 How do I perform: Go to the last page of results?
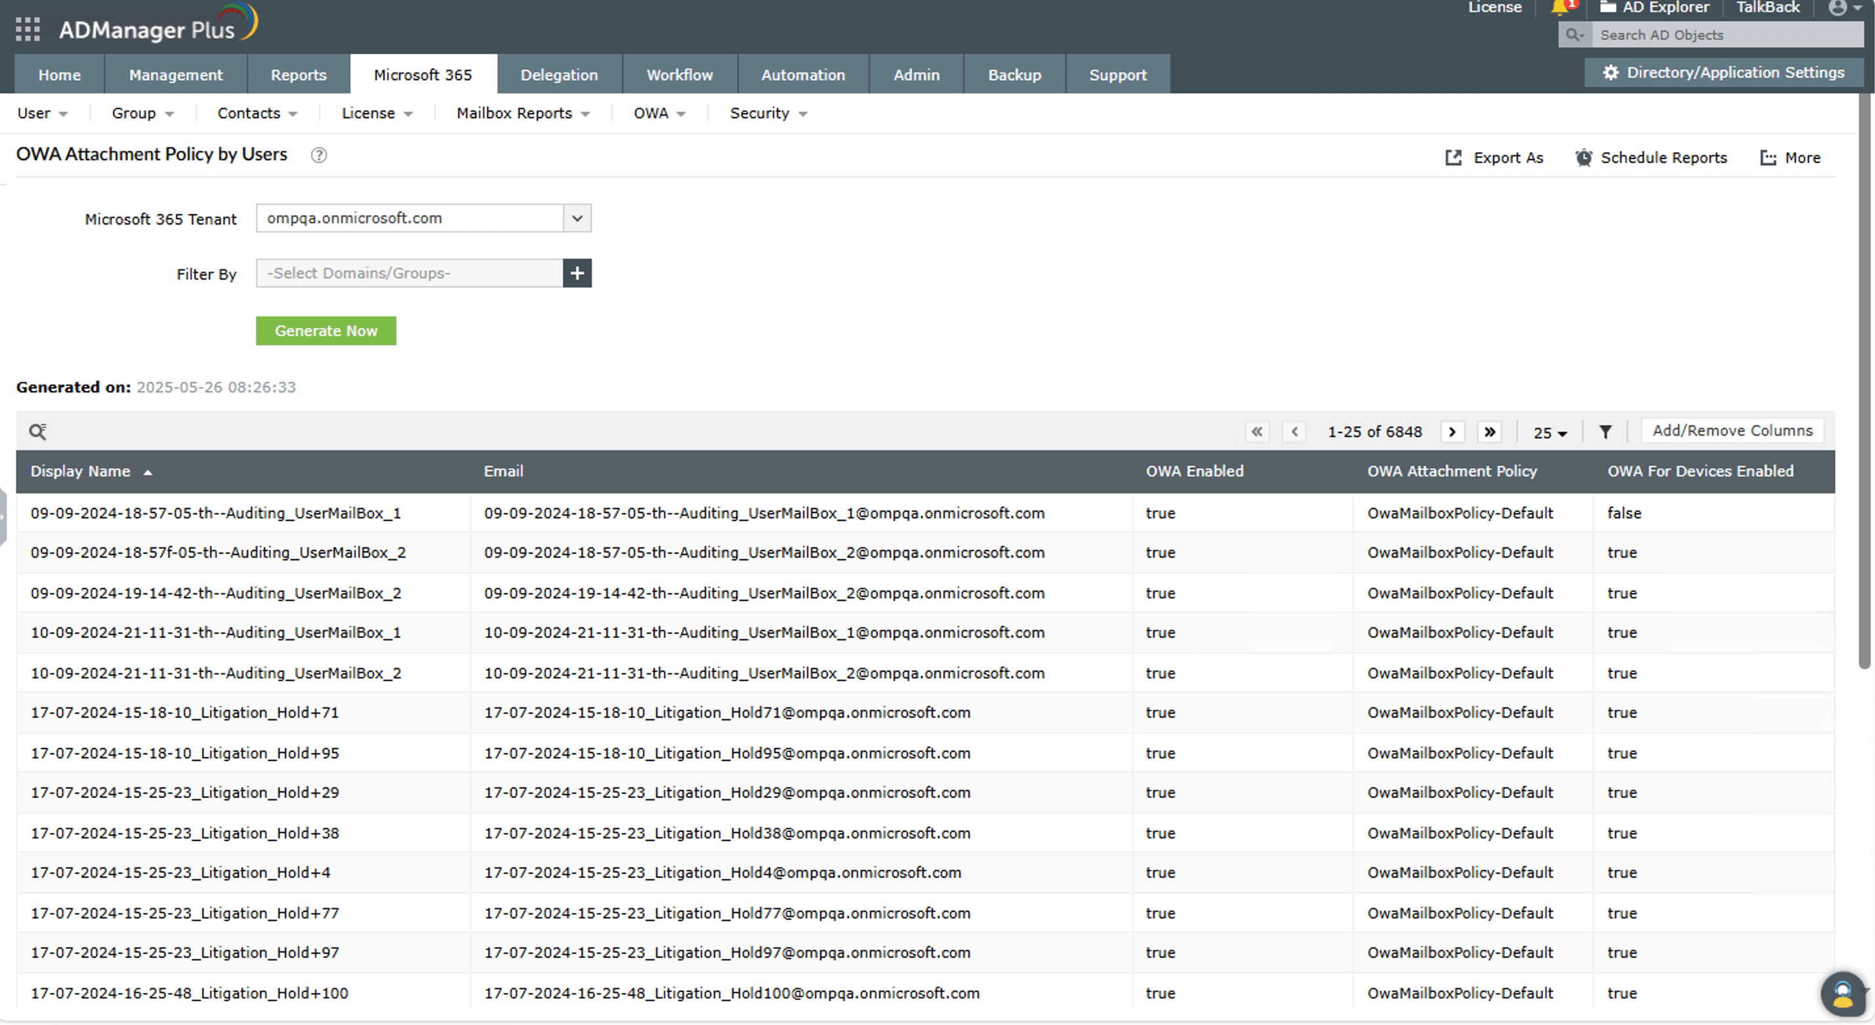pyautogui.click(x=1490, y=432)
